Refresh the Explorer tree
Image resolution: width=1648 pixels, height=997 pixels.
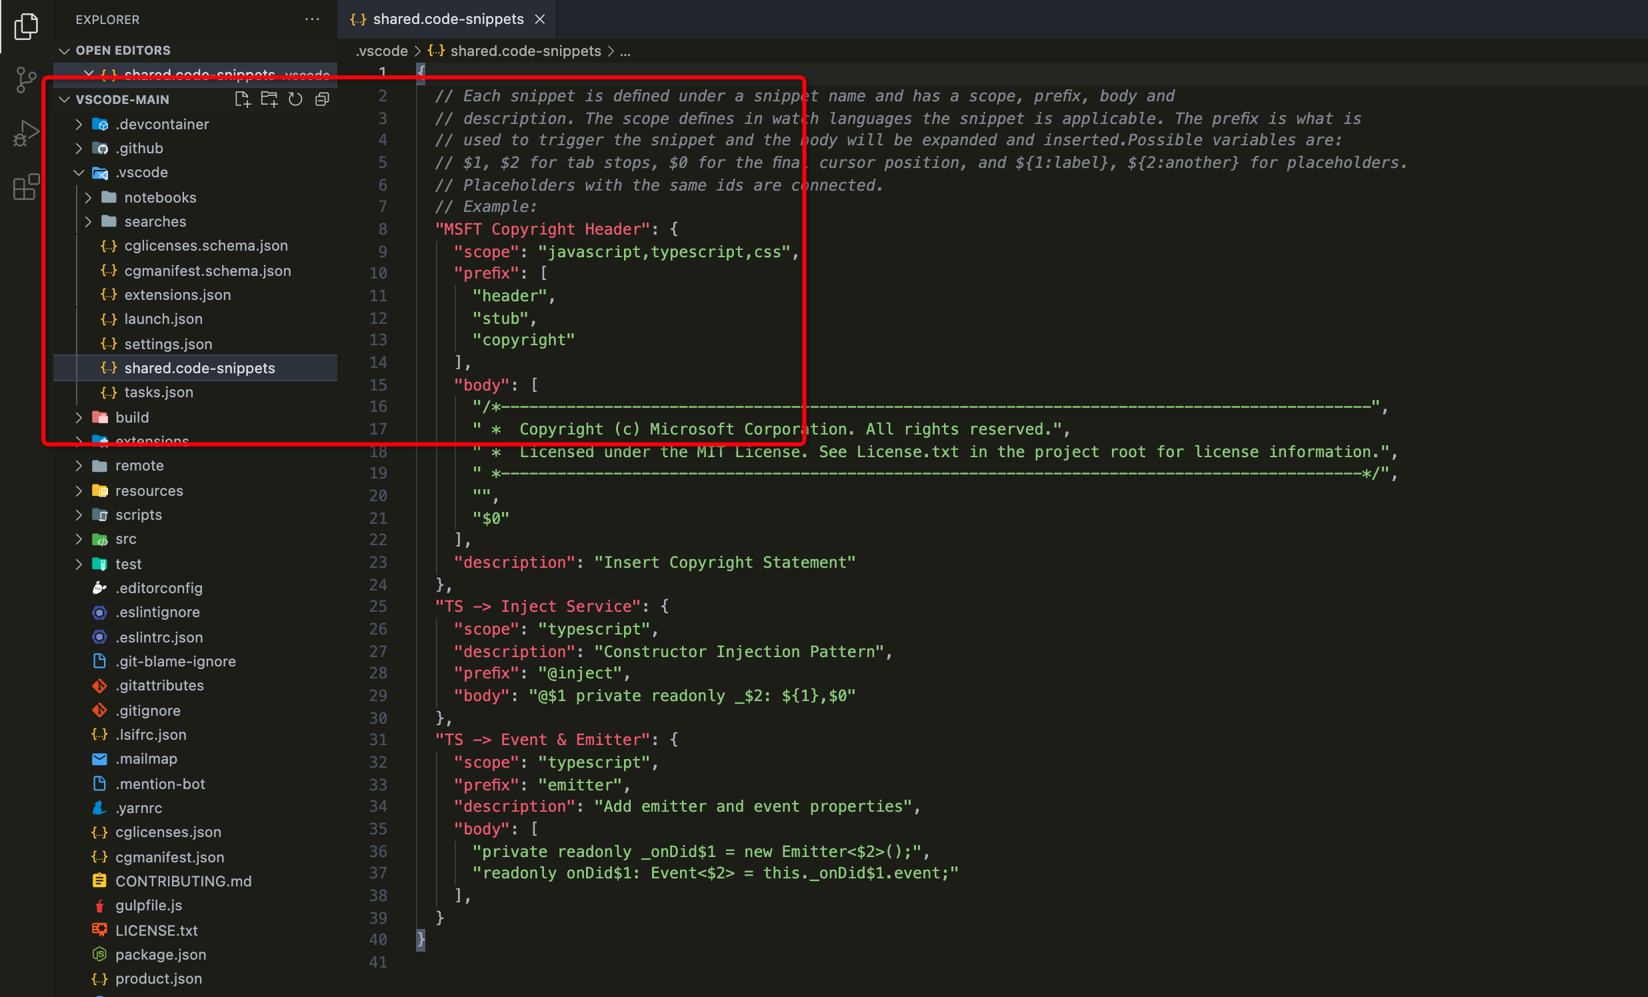(x=295, y=99)
